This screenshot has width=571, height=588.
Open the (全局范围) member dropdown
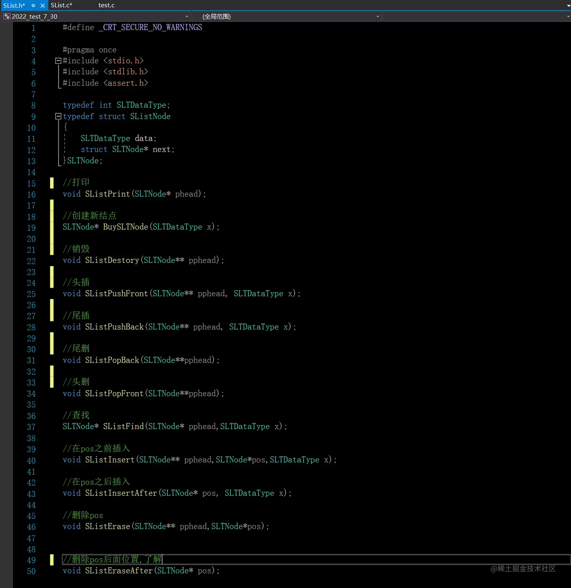coord(377,16)
